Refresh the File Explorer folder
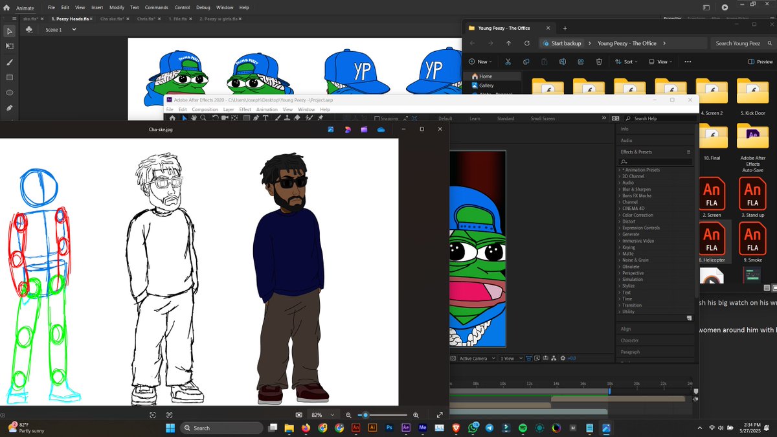 coord(527,43)
